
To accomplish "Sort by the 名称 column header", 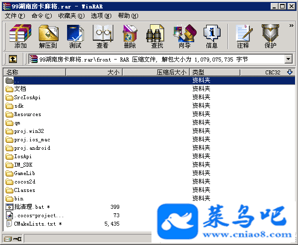I will coord(30,72).
